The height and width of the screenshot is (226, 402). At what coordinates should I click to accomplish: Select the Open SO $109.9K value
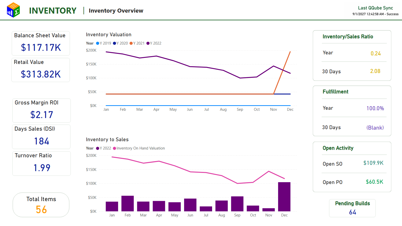[373, 163]
